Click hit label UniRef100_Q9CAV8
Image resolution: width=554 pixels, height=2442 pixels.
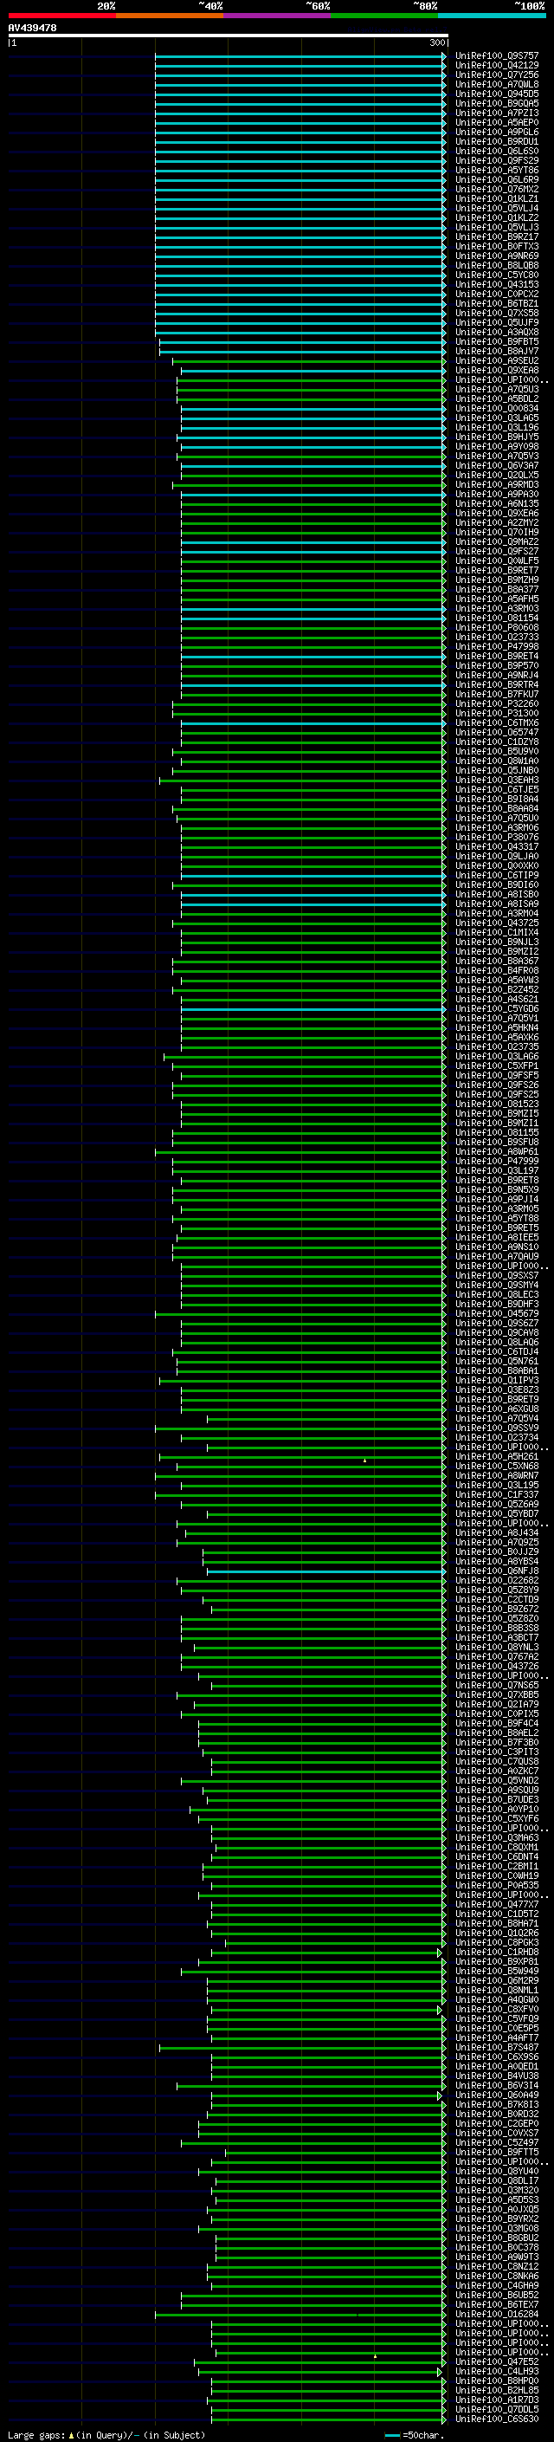point(497,1333)
